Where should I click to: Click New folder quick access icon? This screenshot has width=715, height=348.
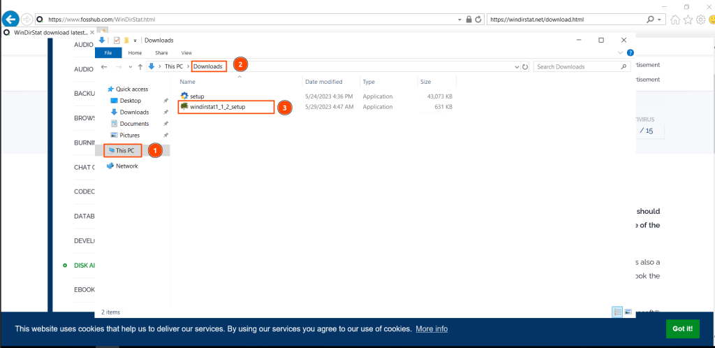coord(126,40)
